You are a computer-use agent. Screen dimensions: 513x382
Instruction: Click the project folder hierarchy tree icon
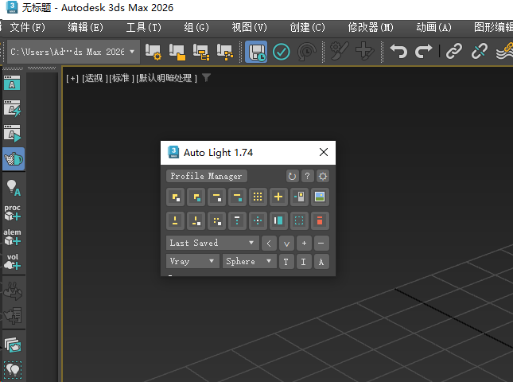point(225,52)
